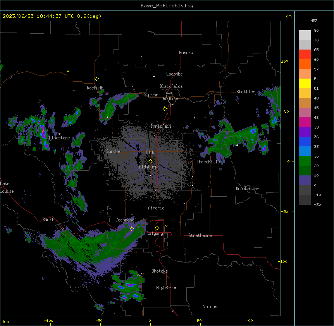
Task: Click the yellow diamond marker above Calgary
Action: [157, 228]
